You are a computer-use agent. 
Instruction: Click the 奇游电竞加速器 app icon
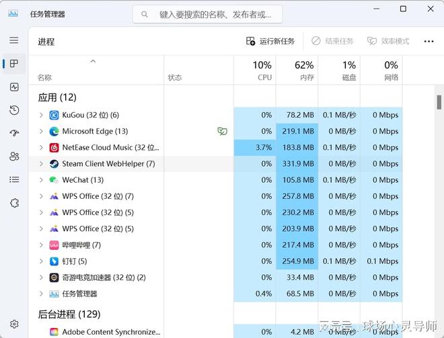pyautogui.click(x=54, y=278)
